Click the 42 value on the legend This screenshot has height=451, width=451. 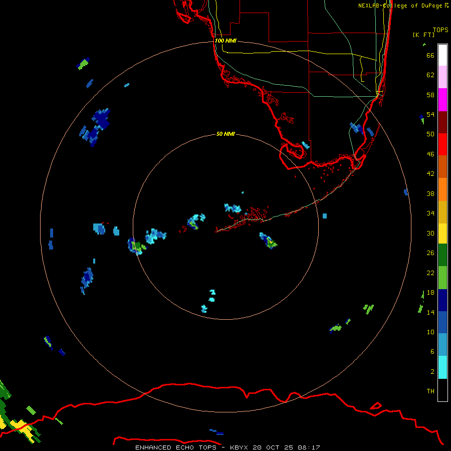pyautogui.click(x=430, y=174)
